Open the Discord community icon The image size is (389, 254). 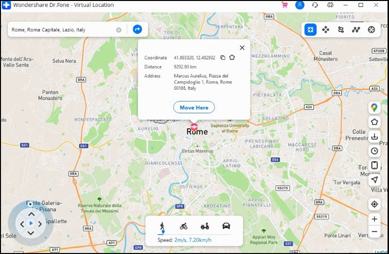coord(330,5)
